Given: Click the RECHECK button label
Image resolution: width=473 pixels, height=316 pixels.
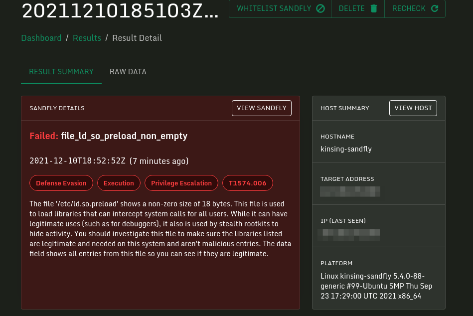Looking at the screenshot, I should coord(409,8).
